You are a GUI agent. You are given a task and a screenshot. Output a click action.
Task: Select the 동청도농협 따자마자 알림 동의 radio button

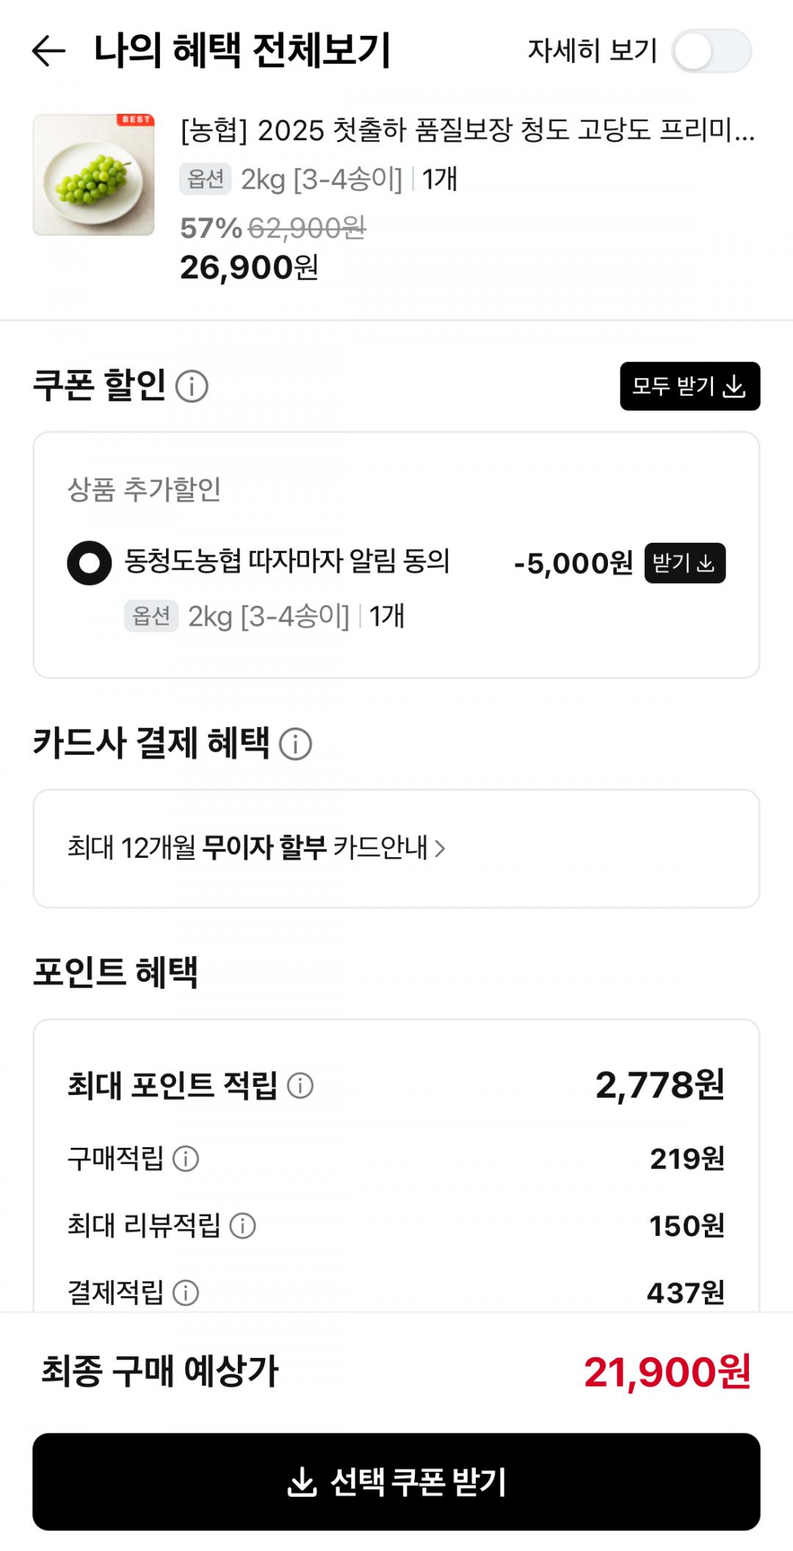90,563
